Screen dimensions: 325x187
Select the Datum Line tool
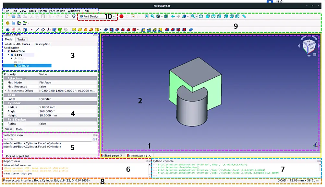tap(37, 30)
